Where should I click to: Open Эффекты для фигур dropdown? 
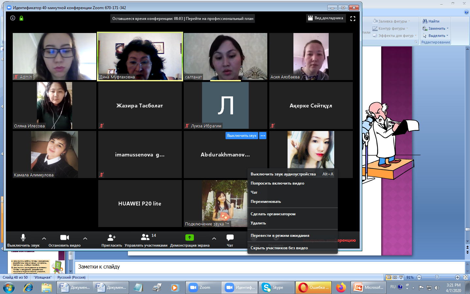(395, 36)
